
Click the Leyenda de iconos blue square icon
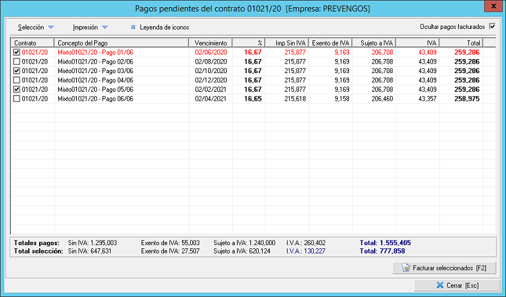(x=133, y=28)
